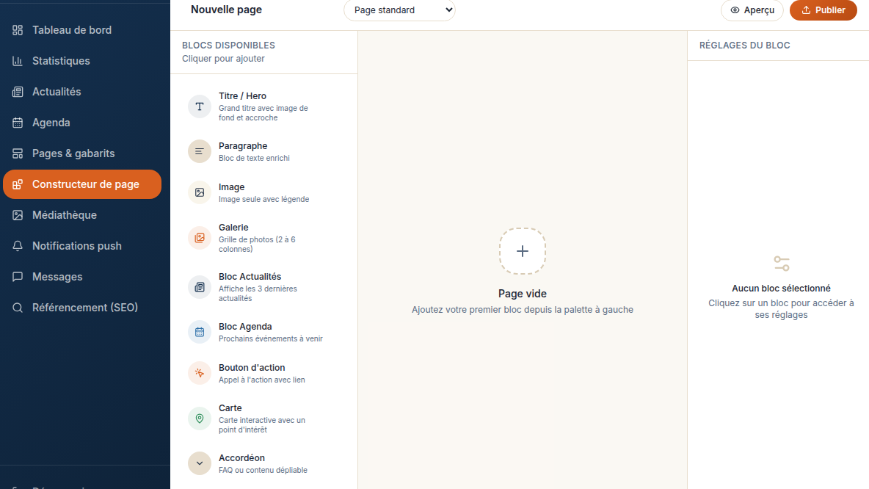Click the Médiathèque image icon

point(18,215)
